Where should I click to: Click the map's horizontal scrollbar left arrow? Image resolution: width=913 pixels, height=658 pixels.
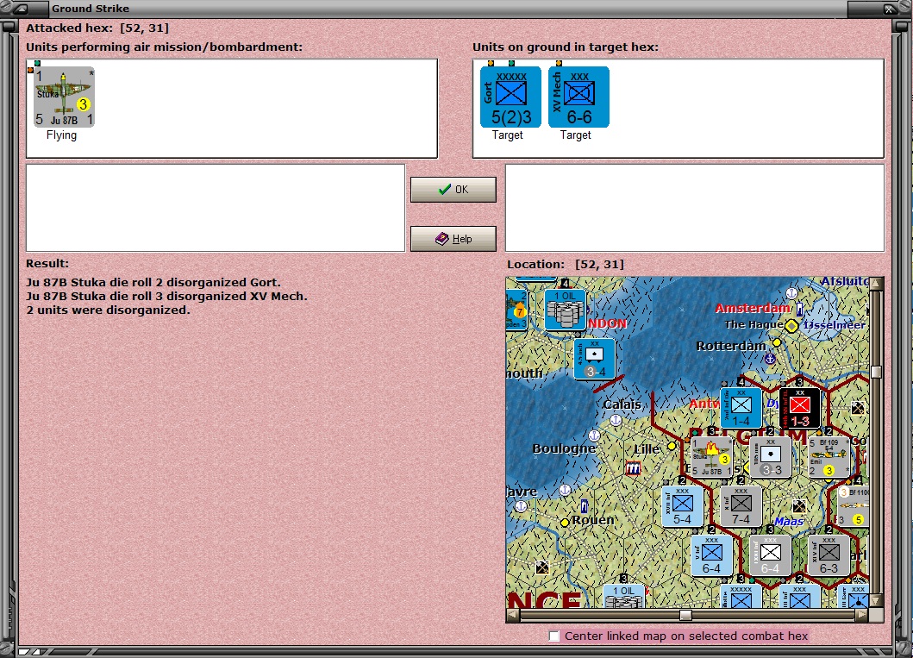[512, 615]
